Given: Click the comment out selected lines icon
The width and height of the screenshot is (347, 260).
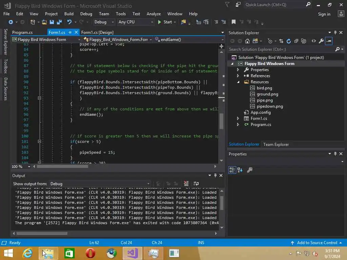Looking at the screenshot, I should click(216, 22).
